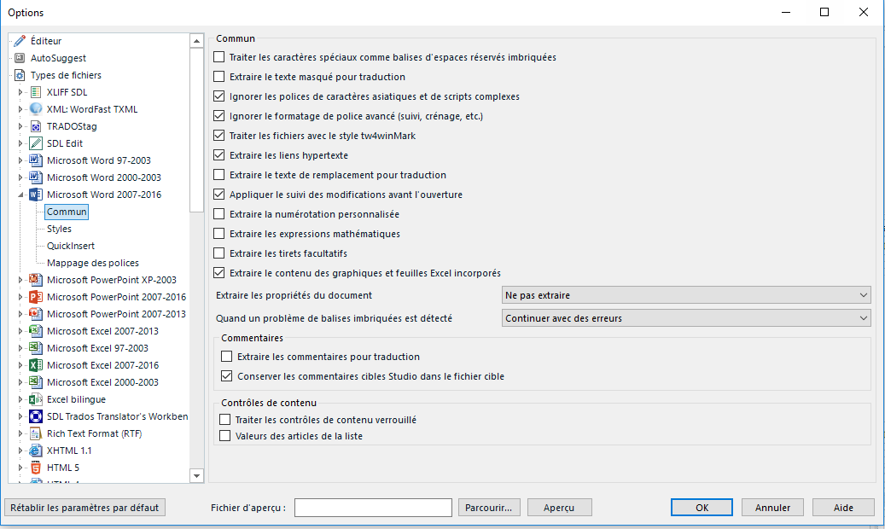The width and height of the screenshot is (885, 529).
Task: Click the Microsoft PowerPoint 2007-2016 icon
Action: click(36, 297)
